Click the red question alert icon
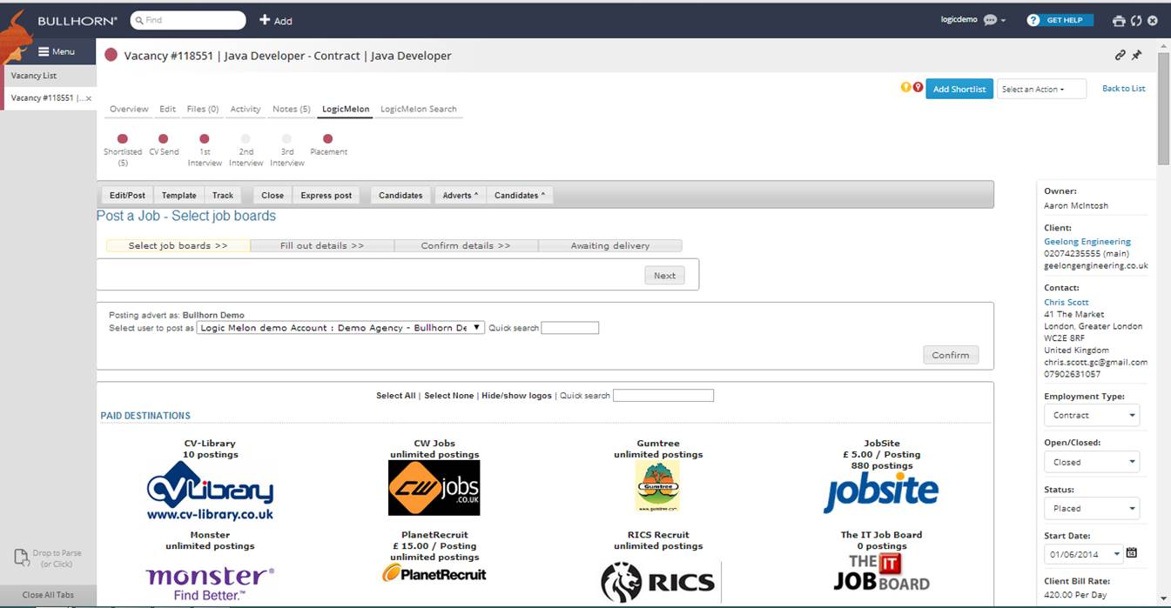This screenshot has width=1171, height=608. point(918,87)
